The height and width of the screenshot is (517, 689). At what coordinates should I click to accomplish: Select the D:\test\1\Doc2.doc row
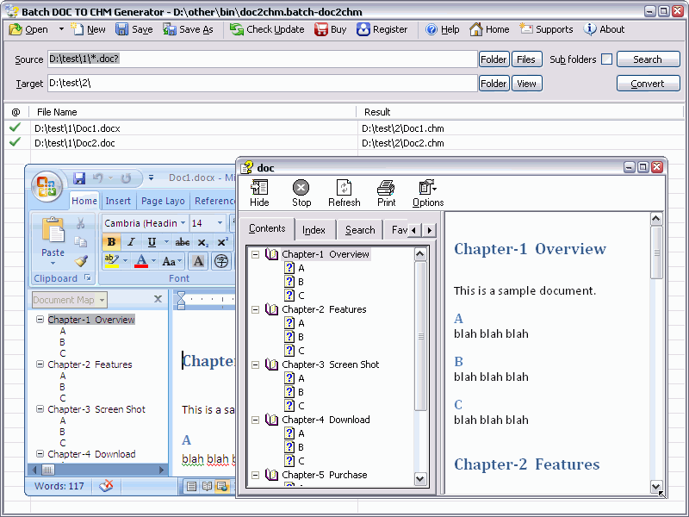coord(344,143)
